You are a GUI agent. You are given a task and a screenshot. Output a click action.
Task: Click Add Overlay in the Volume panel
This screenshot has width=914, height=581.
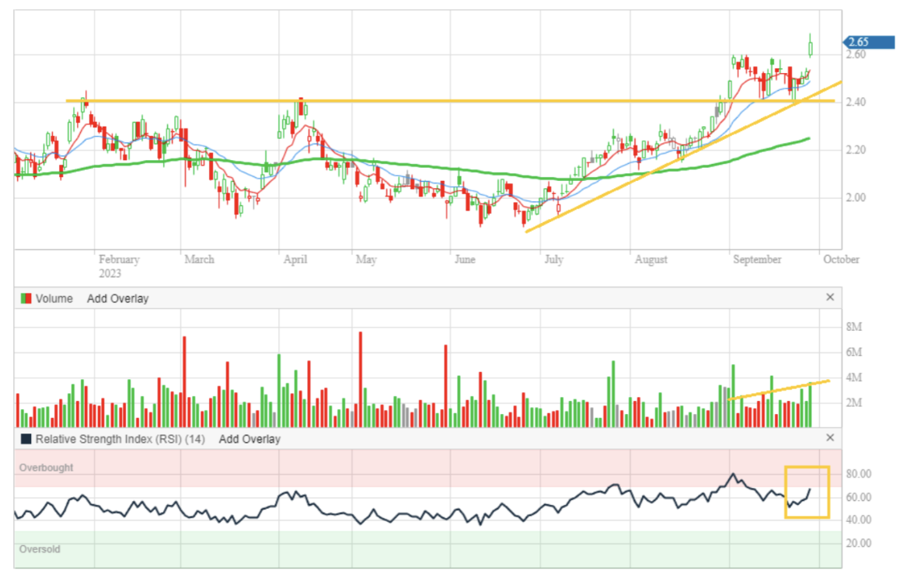coord(117,298)
